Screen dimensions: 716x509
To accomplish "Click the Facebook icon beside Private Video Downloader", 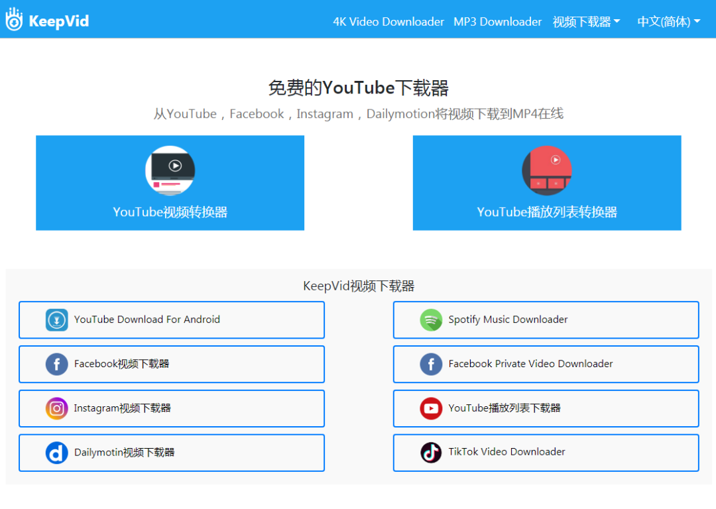I will click(431, 364).
